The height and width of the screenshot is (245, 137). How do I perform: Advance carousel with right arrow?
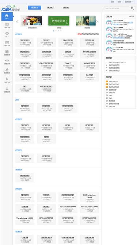[97, 21]
